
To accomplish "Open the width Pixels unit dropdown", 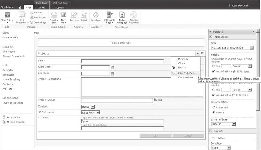I will tap(241, 90).
